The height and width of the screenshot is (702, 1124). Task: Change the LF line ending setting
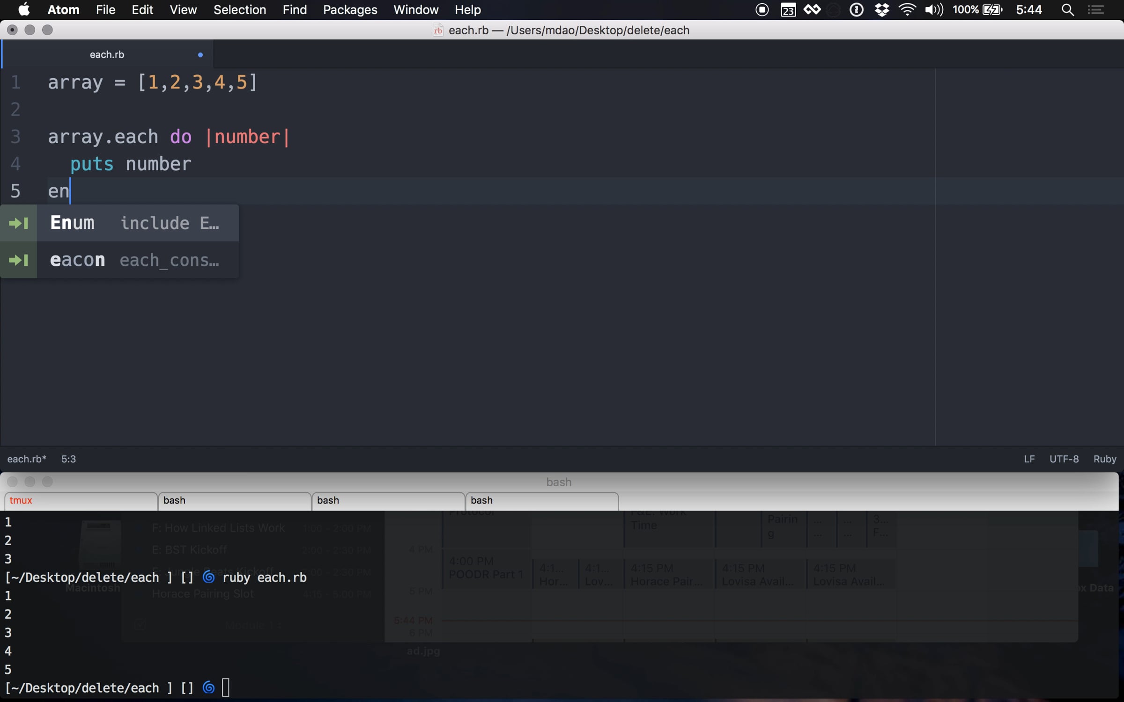pyautogui.click(x=1029, y=459)
